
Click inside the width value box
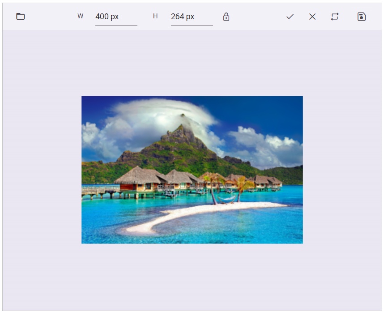pyautogui.click(x=115, y=16)
